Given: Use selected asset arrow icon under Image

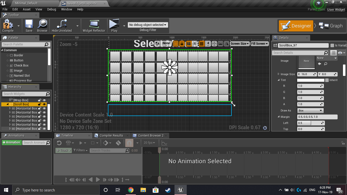Looking at the screenshot, I should coord(320,64).
